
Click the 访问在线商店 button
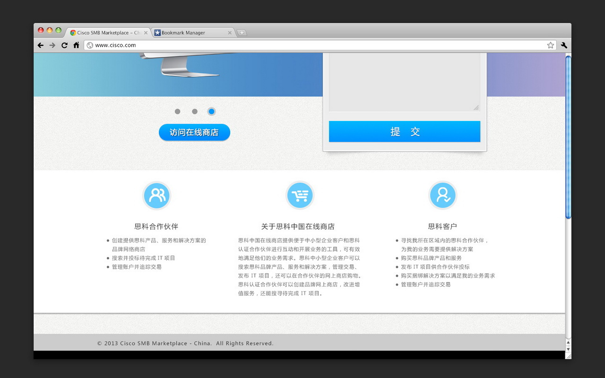[x=194, y=132]
